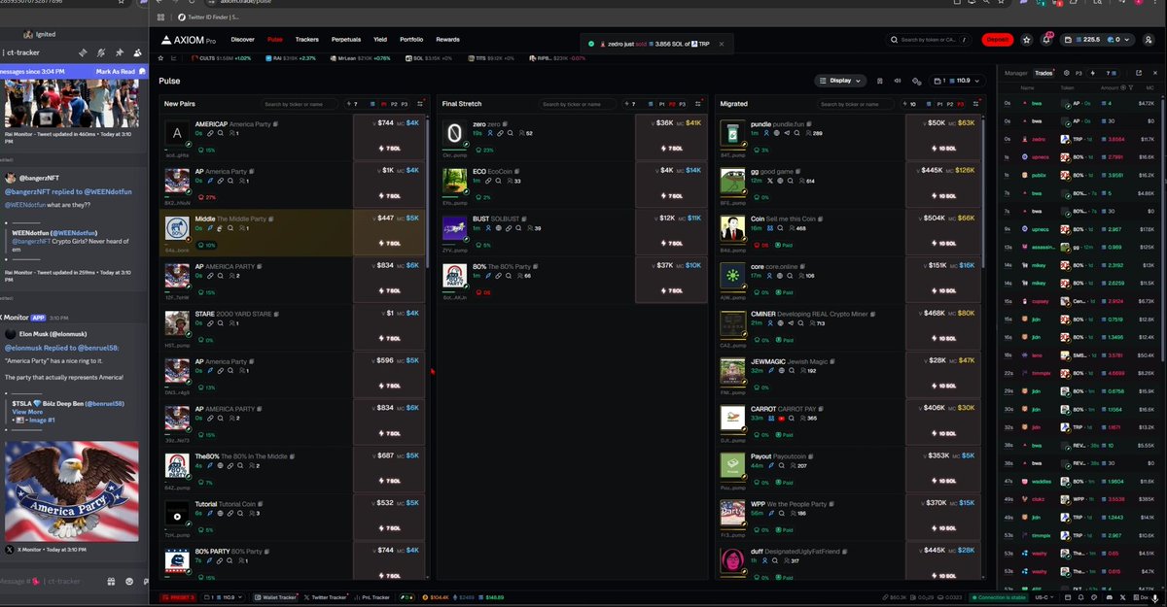The width and height of the screenshot is (1167, 607).
Task: Close the trades side panel
Action: click(1154, 73)
